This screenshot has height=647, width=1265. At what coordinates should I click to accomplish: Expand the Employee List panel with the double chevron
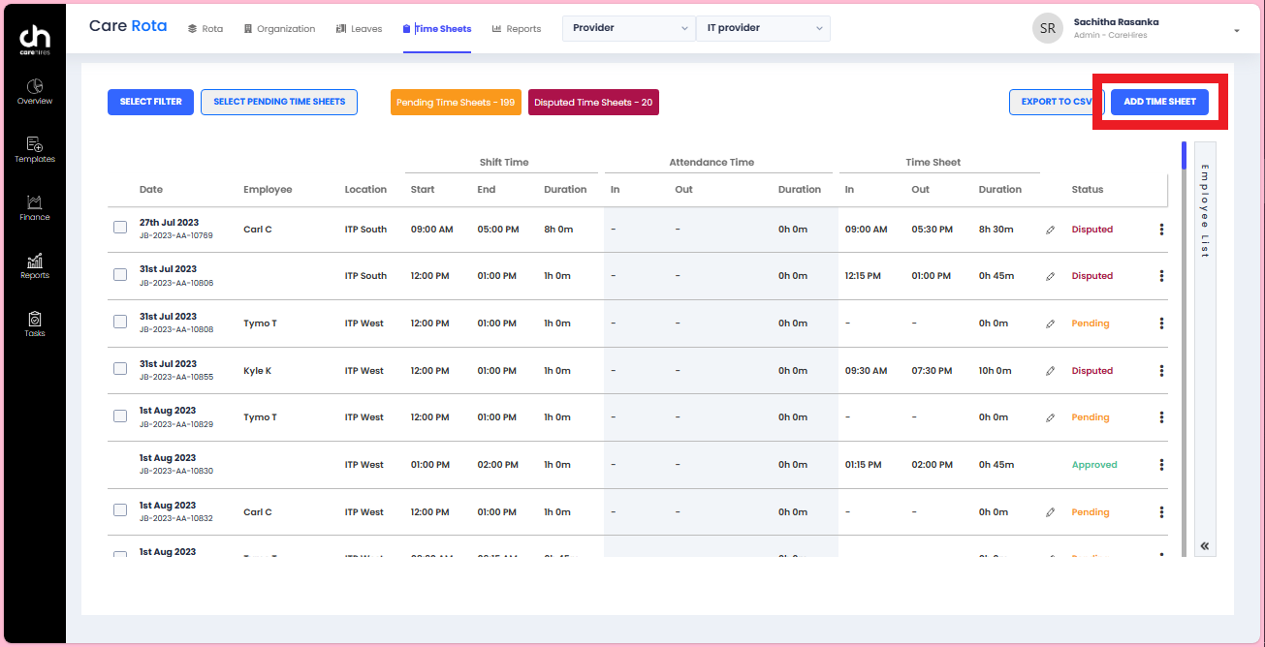click(1205, 546)
